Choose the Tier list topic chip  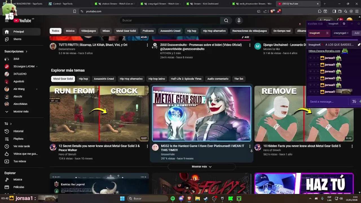[x=239, y=79]
